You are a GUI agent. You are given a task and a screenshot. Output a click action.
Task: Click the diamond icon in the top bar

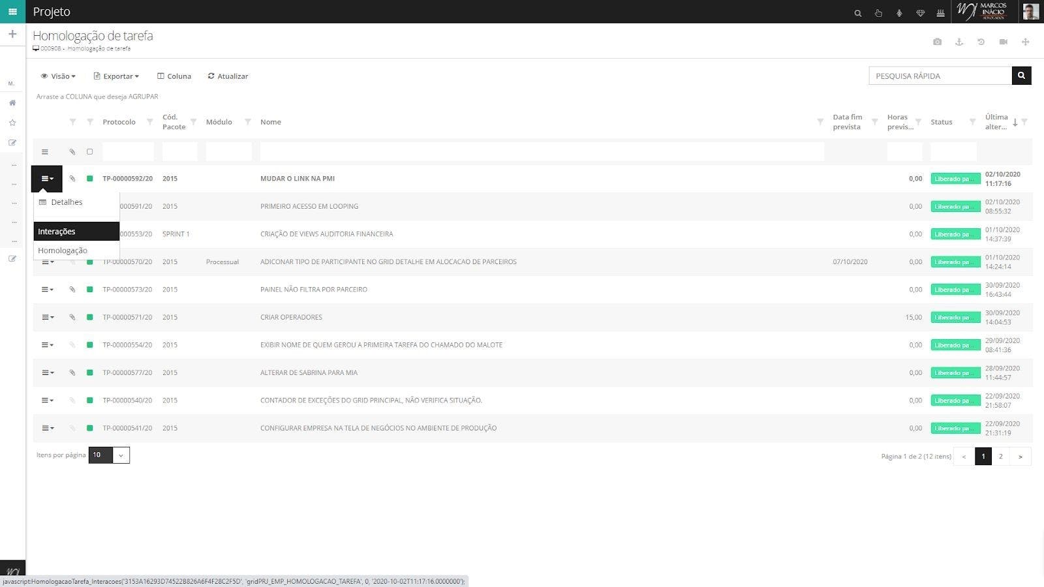pos(920,13)
